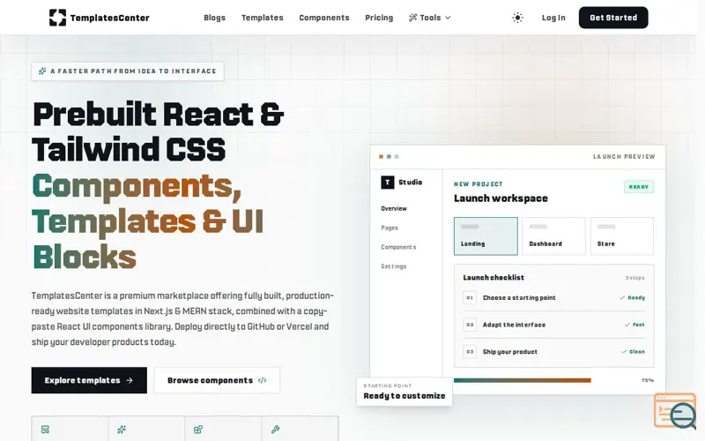Toggle the light/dark theme sun icon

517,18
